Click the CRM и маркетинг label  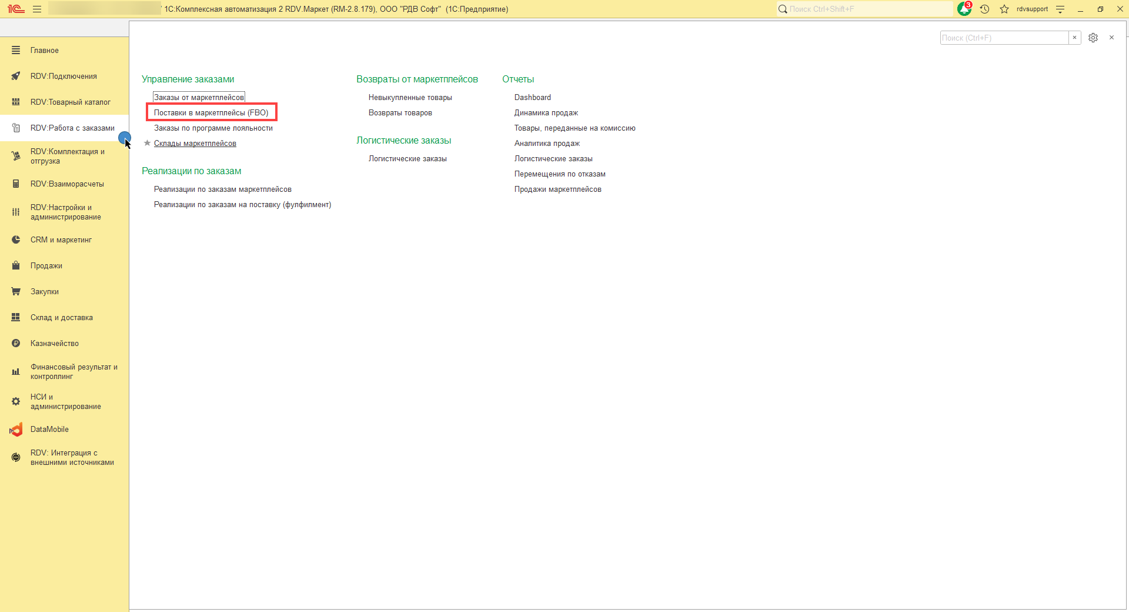(x=61, y=240)
